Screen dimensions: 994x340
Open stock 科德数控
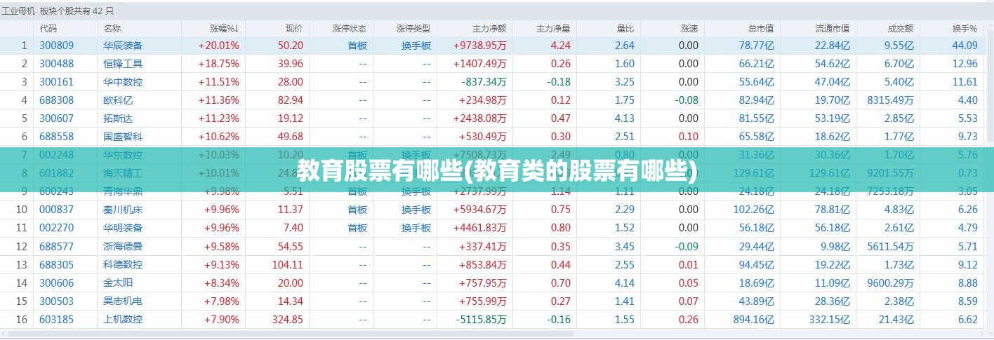[123, 264]
